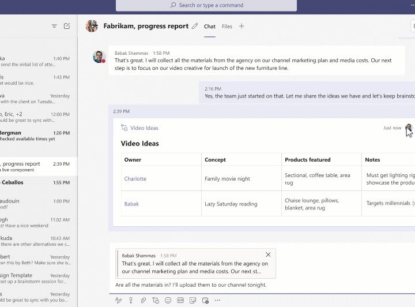Open the chat from 1:40 PM
Viewport: 415px width, 307px height.
pyautogui.click(x=39, y=61)
